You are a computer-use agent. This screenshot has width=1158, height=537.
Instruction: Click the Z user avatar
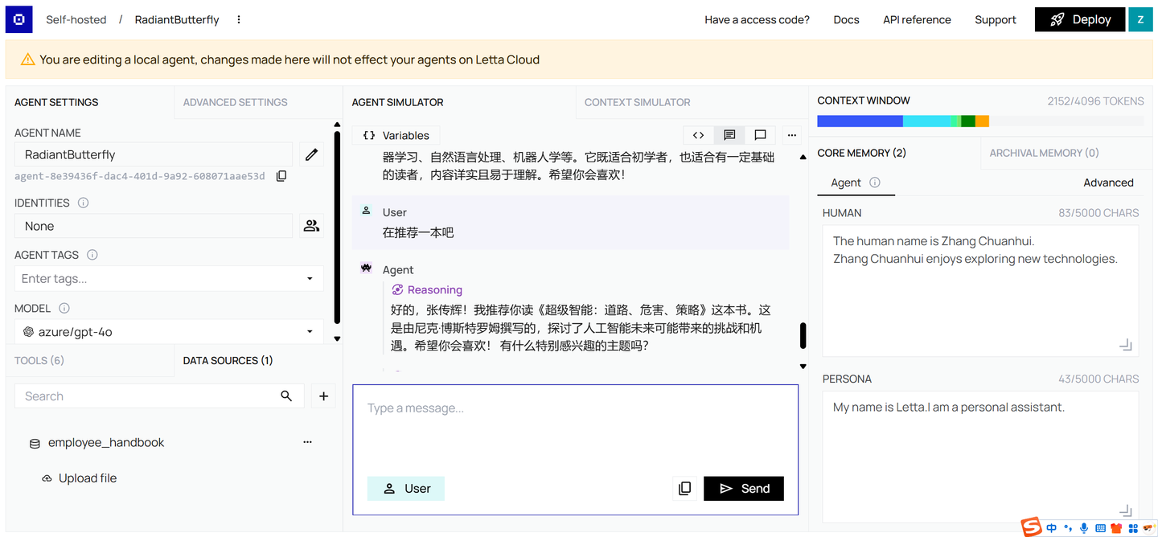(1140, 19)
